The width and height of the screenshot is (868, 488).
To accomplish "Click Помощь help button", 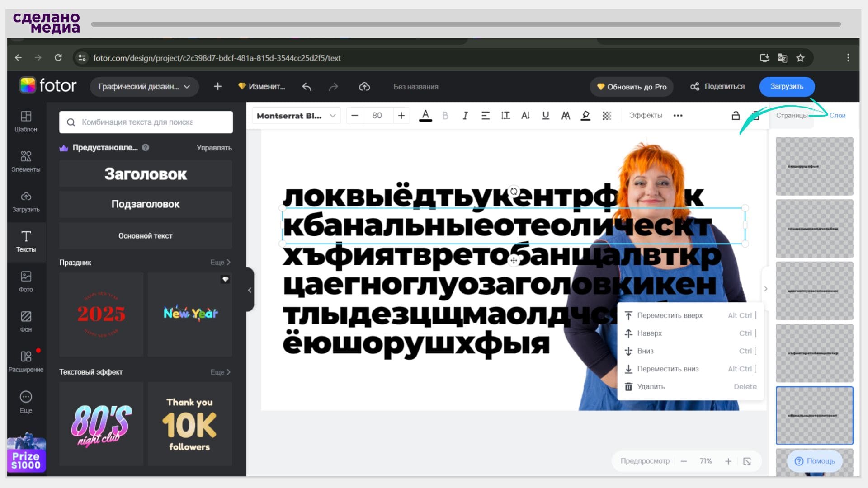I will pos(815,461).
